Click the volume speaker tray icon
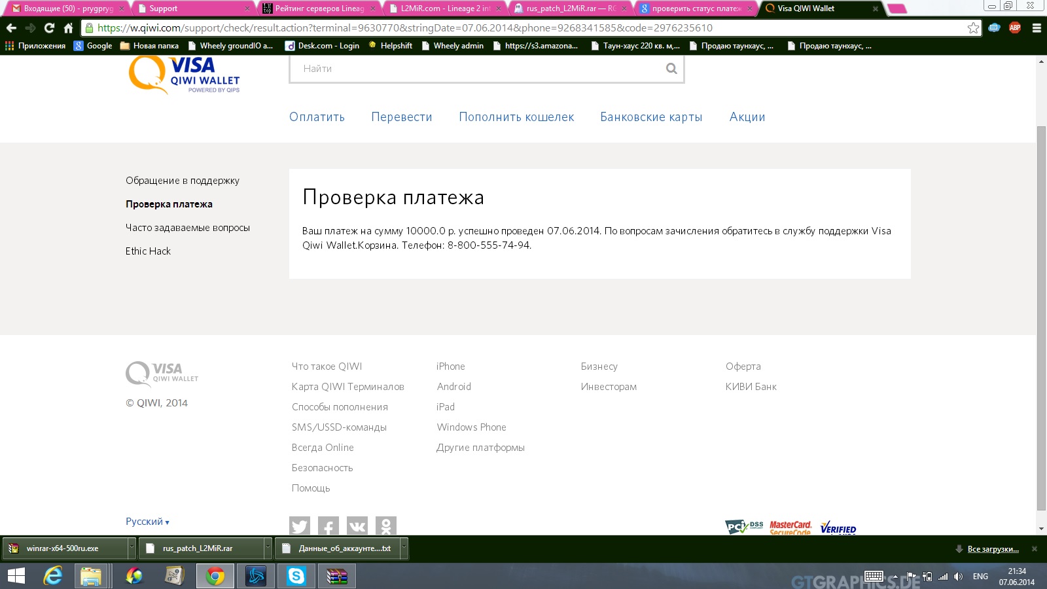1047x589 pixels. point(958,577)
